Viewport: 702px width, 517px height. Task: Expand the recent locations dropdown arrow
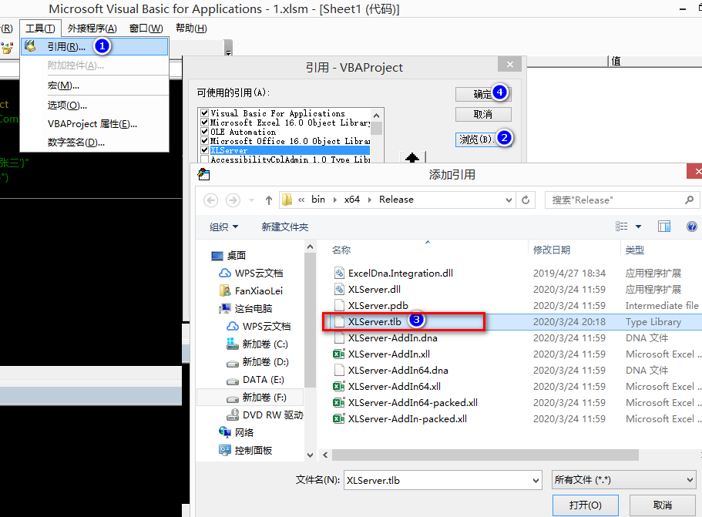click(252, 200)
